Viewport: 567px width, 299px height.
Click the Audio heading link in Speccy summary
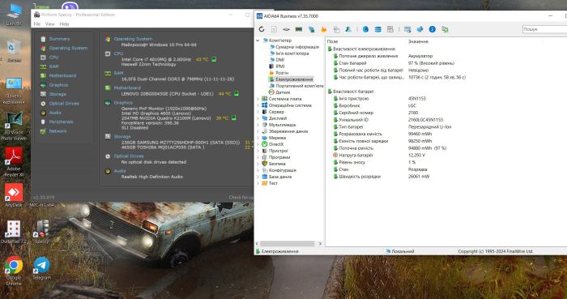tap(120, 171)
